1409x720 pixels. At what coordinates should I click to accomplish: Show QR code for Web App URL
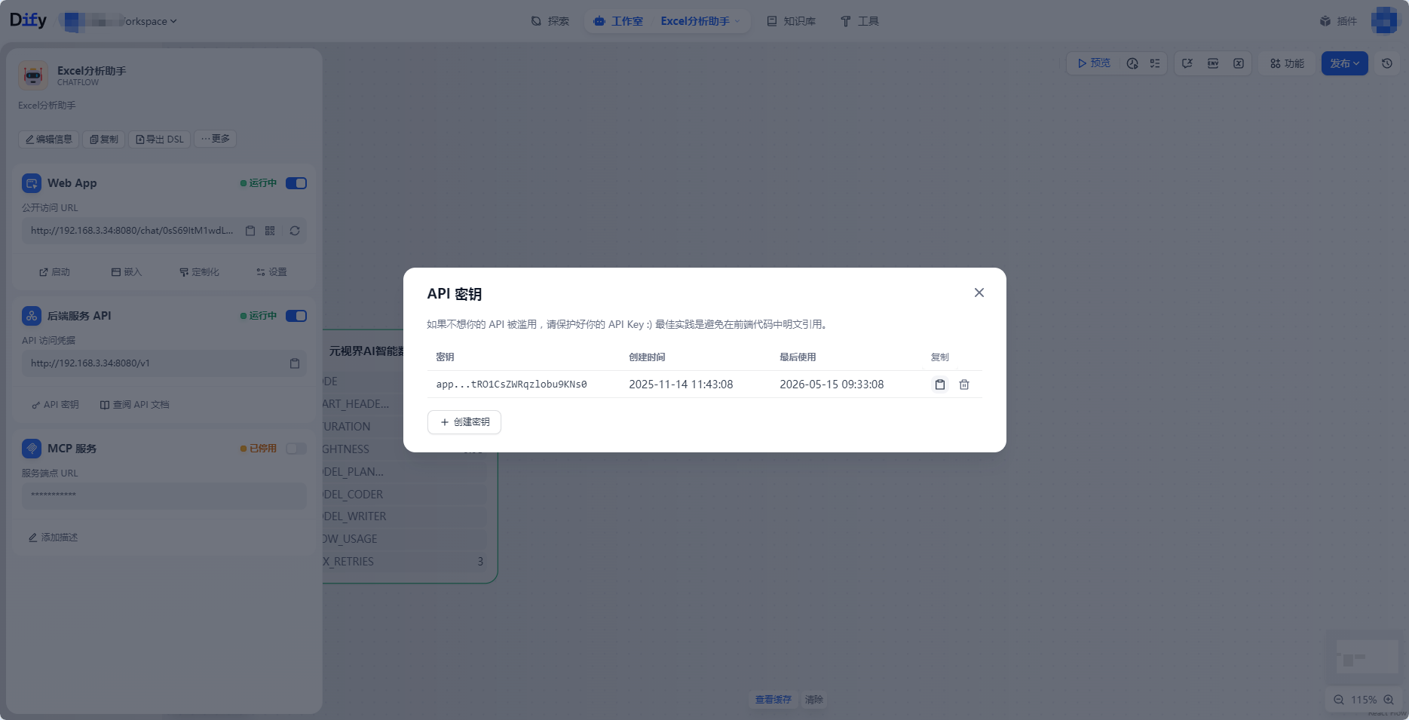pos(270,231)
